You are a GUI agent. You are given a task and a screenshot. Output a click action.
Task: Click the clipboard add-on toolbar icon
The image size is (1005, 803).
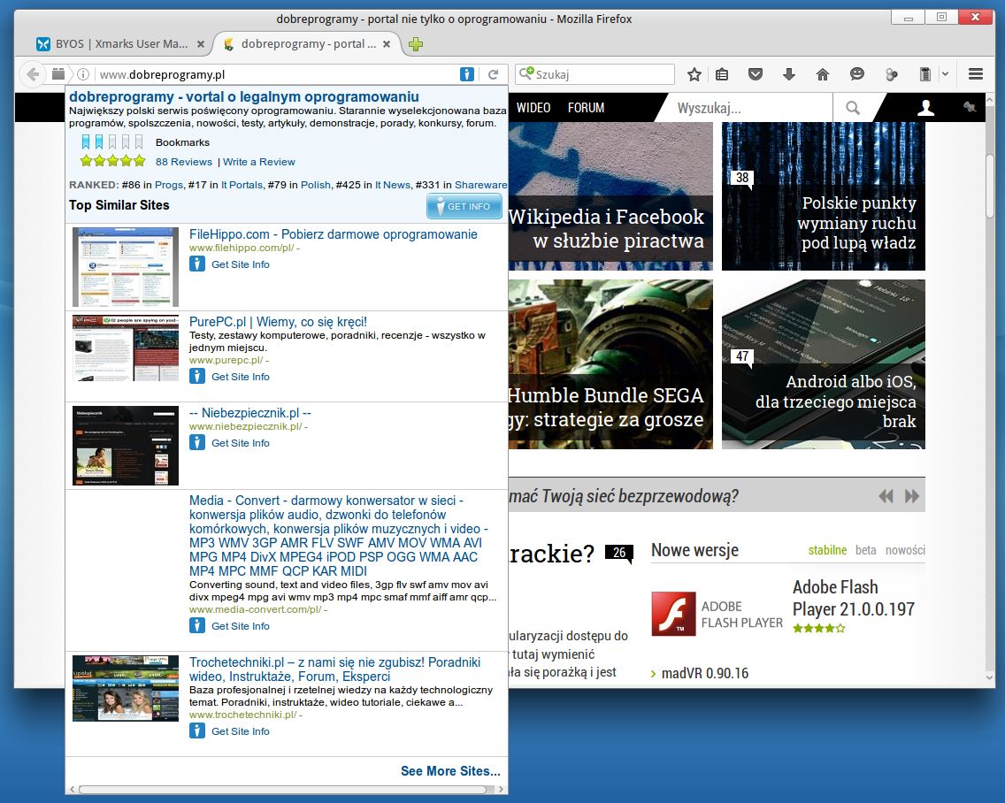pos(924,74)
